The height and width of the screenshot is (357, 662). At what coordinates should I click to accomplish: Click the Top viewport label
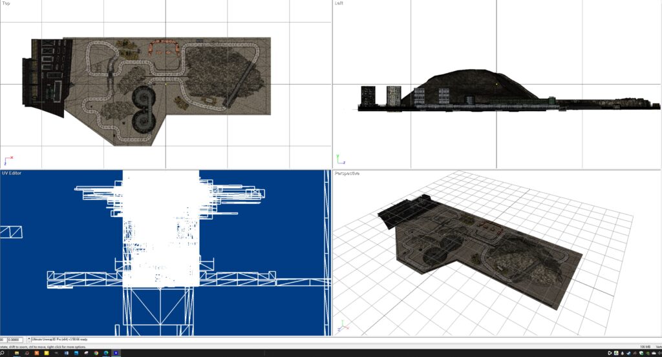pos(6,3)
